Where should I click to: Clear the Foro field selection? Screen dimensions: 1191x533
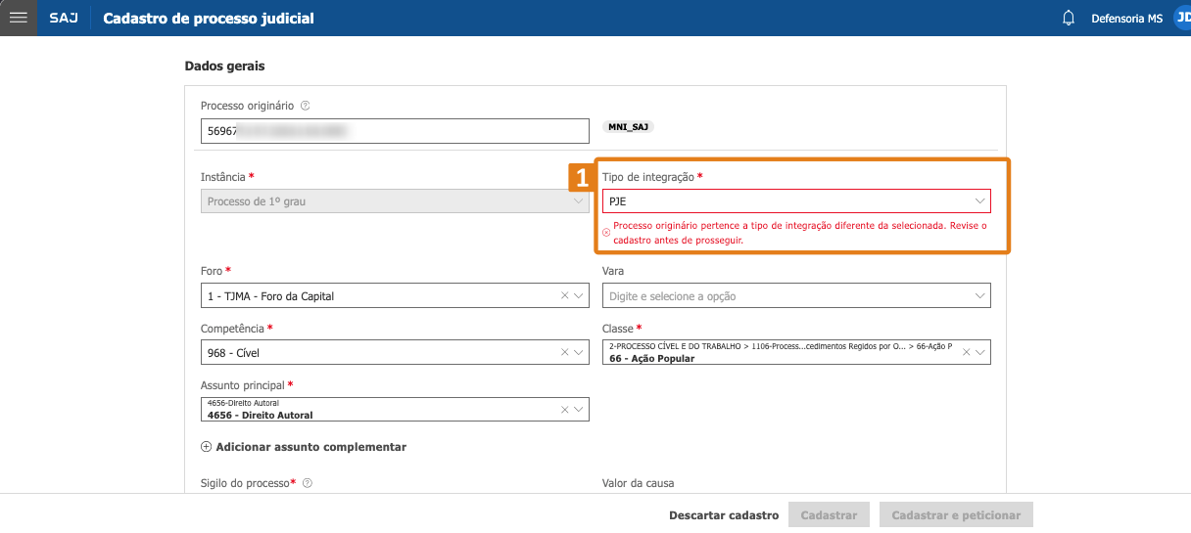point(564,295)
